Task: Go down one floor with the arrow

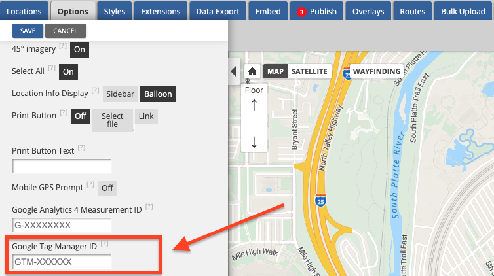Action: [x=254, y=142]
